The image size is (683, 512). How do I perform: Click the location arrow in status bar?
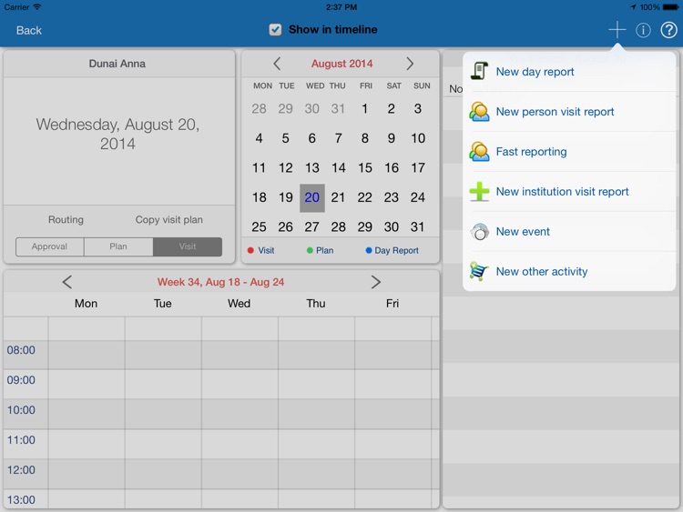(633, 7)
